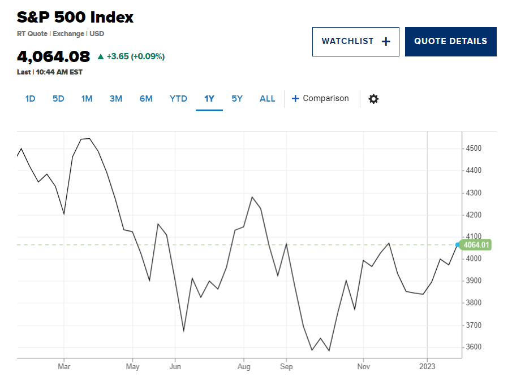Click the 2023 x-axis label

click(x=427, y=366)
